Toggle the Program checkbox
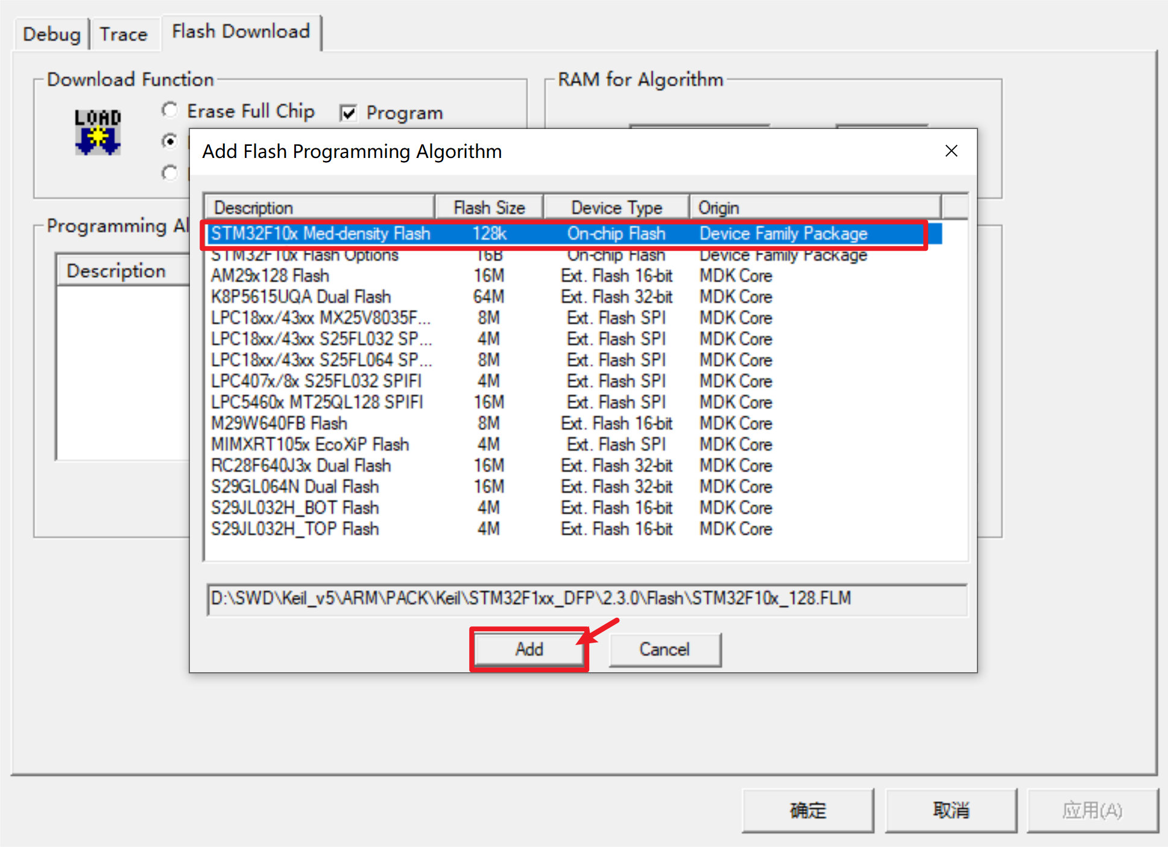This screenshot has width=1168, height=847. tap(349, 113)
